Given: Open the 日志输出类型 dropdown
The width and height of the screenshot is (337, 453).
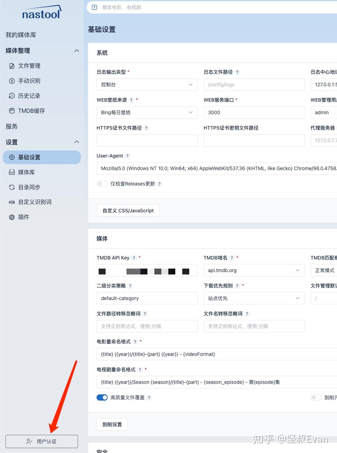Looking at the screenshot, I should tap(147, 85).
